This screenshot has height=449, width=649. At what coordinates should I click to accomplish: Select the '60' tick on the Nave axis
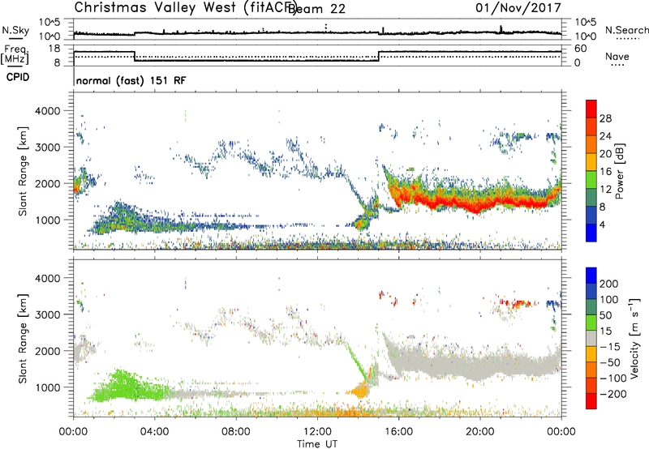tap(581, 49)
